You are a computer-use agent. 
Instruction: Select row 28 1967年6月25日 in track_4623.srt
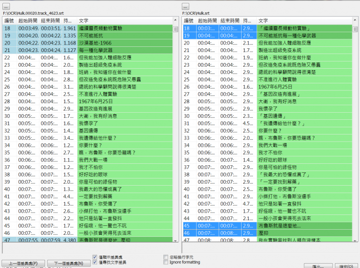tap(88, 101)
